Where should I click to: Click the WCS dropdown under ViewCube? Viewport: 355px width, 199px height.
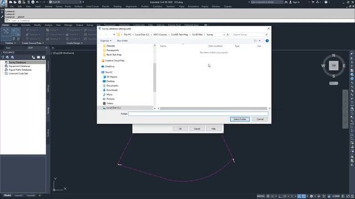click(333, 83)
